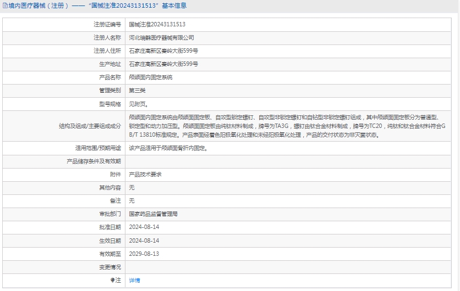Click the date value in 生效日期 row
This screenshot has width=460, height=291.
[144, 240]
